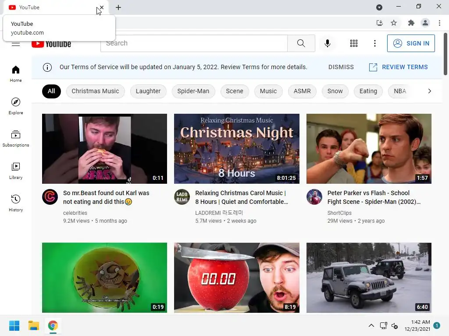The height and width of the screenshot is (336, 449).
Task: Open the Christmas Night 8 Hours thumbnail
Action: [237, 149]
